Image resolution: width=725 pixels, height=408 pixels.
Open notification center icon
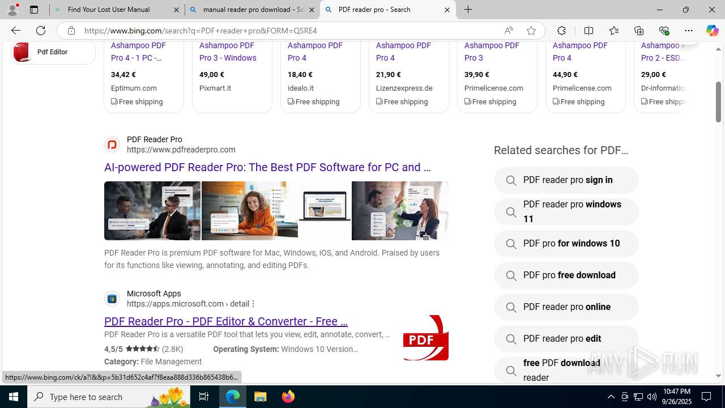707,397
